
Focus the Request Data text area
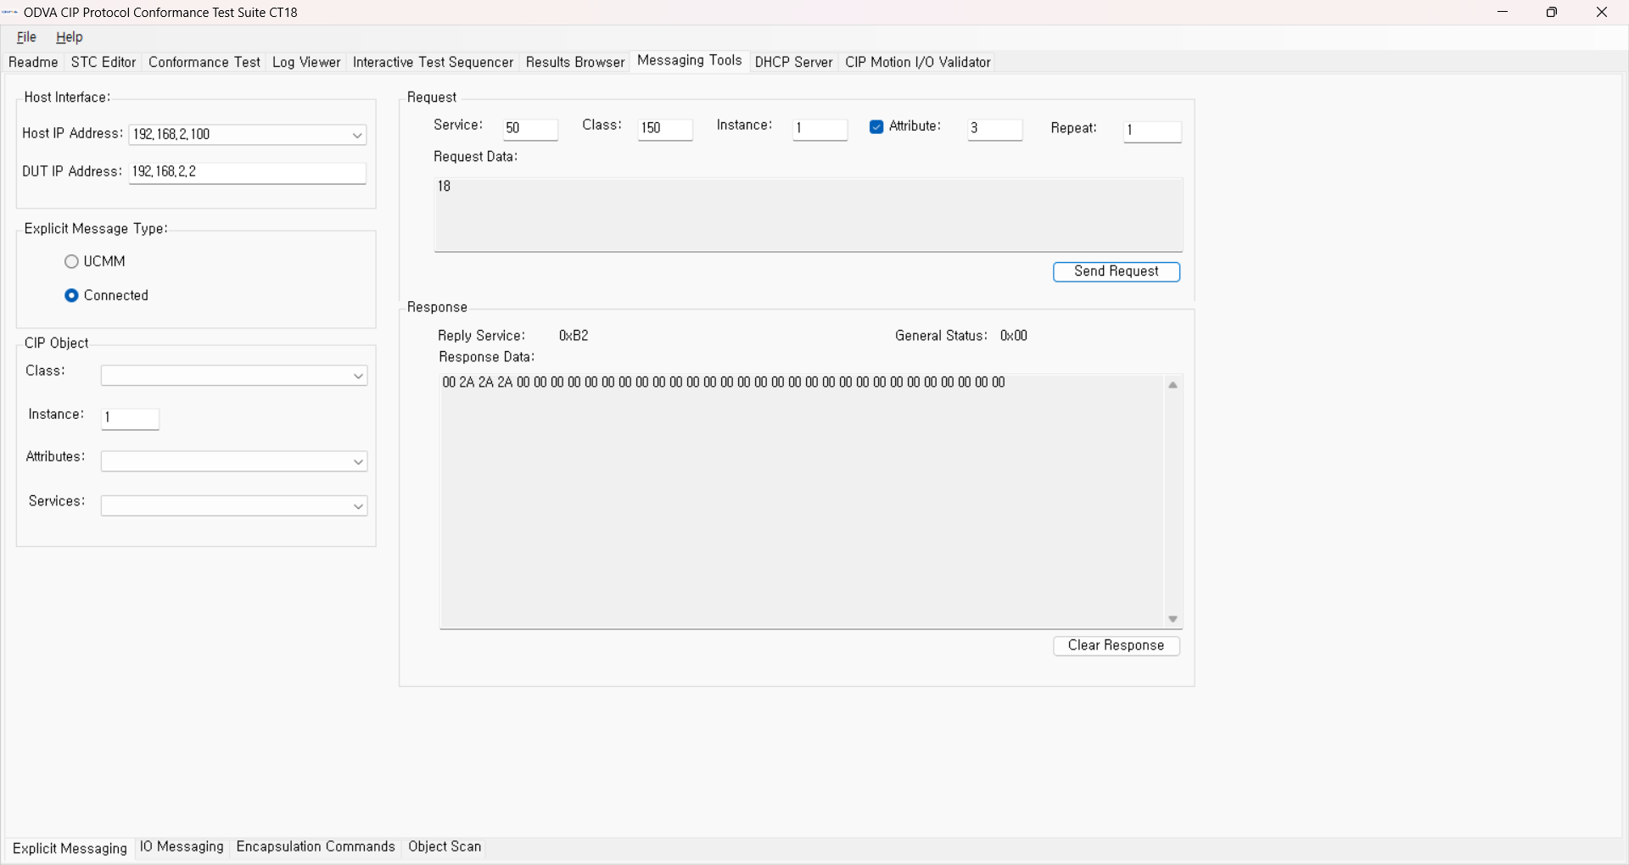click(808, 215)
